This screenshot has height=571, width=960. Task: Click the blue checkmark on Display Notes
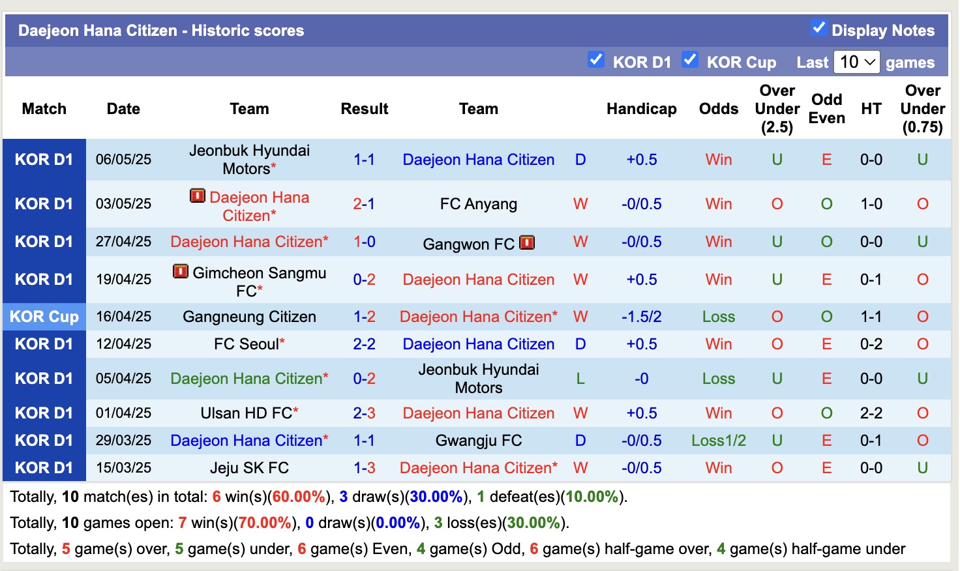[x=818, y=29]
